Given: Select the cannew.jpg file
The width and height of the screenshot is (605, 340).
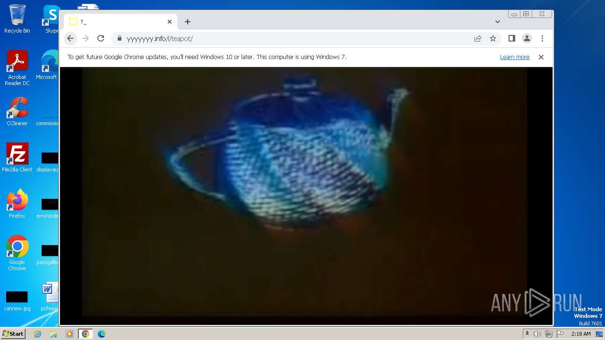Looking at the screenshot, I should (x=17, y=301).
